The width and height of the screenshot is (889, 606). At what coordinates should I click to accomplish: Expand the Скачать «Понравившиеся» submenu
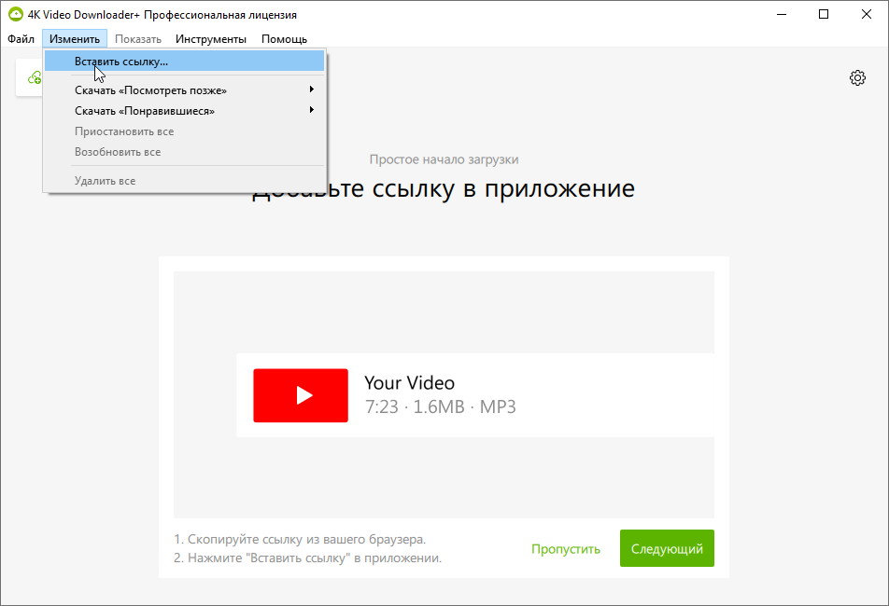point(145,111)
